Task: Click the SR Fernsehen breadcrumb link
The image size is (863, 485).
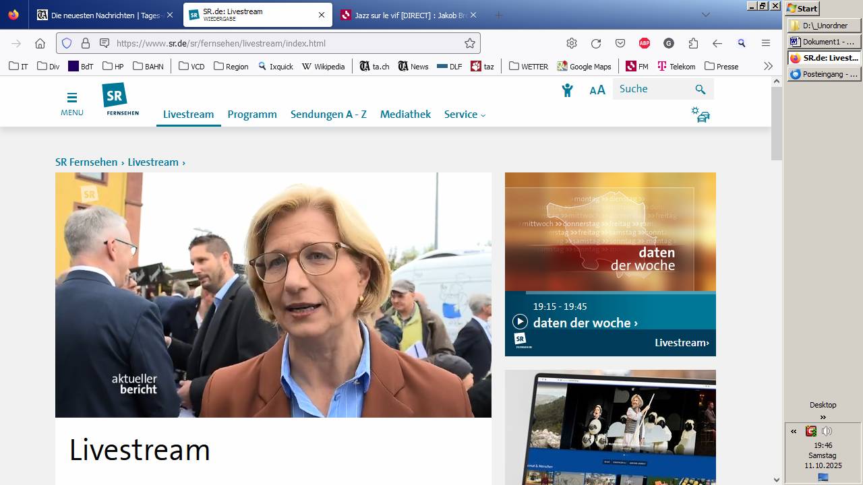Action: coord(86,162)
